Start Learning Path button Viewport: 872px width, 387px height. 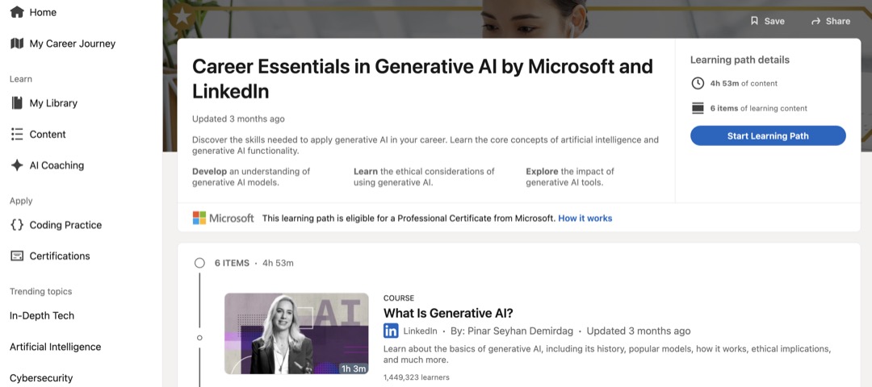tap(768, 135)
